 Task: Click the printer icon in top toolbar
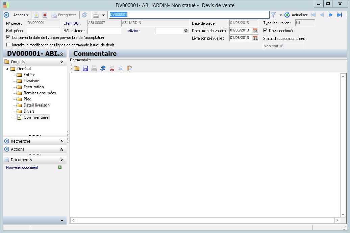(x=96, y=15)
